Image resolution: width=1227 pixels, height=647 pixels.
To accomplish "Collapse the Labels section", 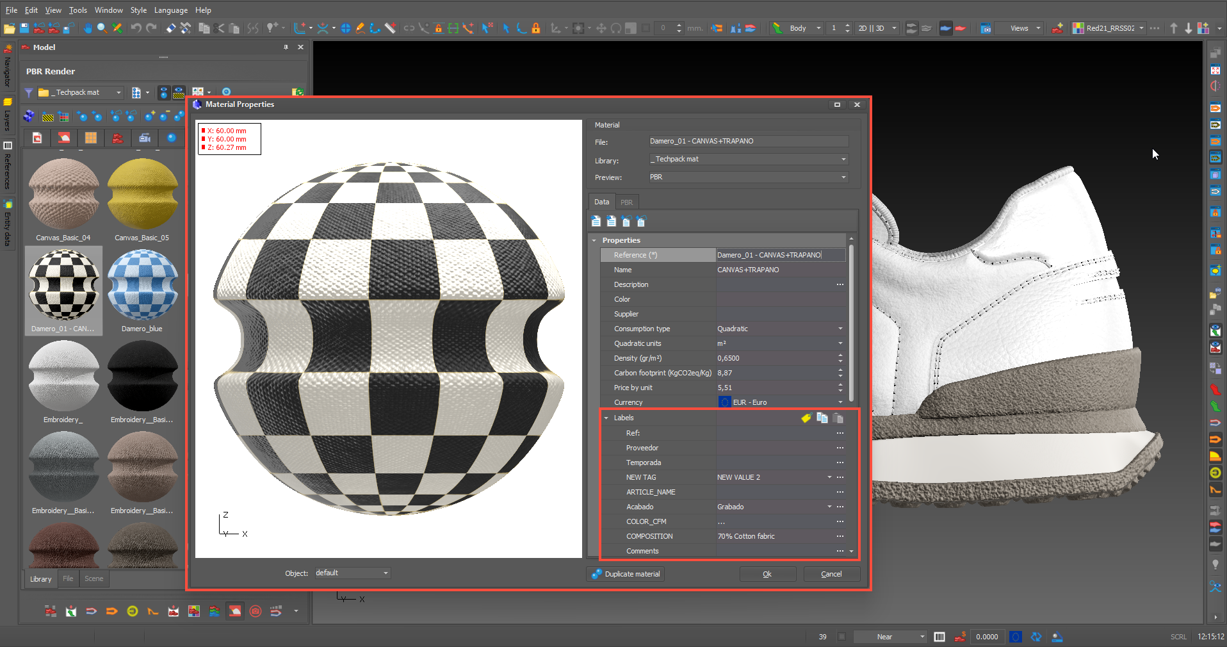I will 606,418.
